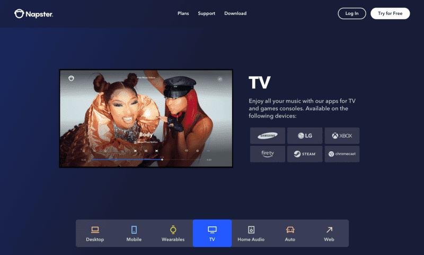This screenshot has height=255, width=424.
Task: Pause the Body music video
Action: [x=146, y=151]
